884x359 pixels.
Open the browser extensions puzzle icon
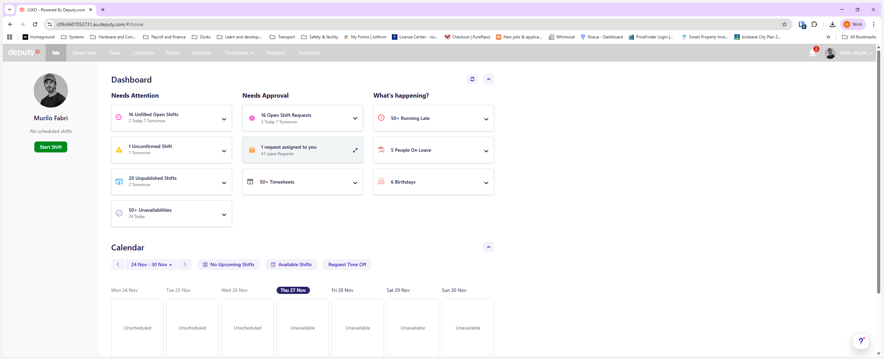coord(814,24)
